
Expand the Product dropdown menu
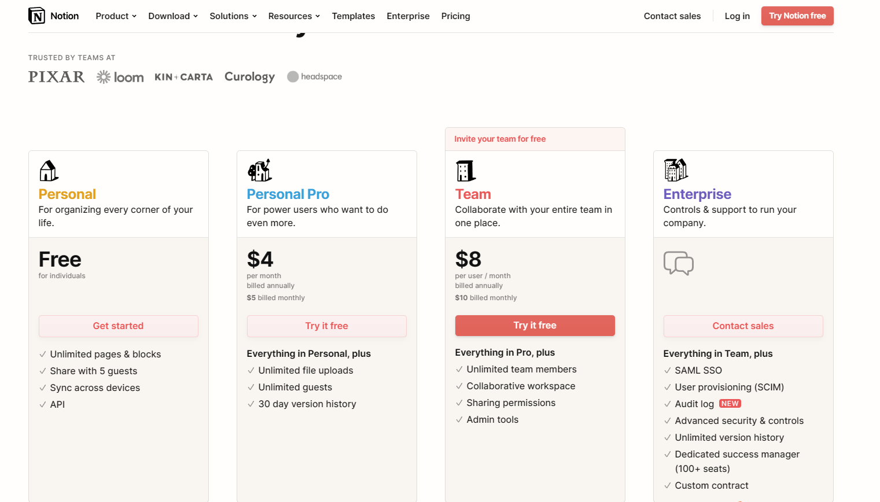click(x=116, y=16)
